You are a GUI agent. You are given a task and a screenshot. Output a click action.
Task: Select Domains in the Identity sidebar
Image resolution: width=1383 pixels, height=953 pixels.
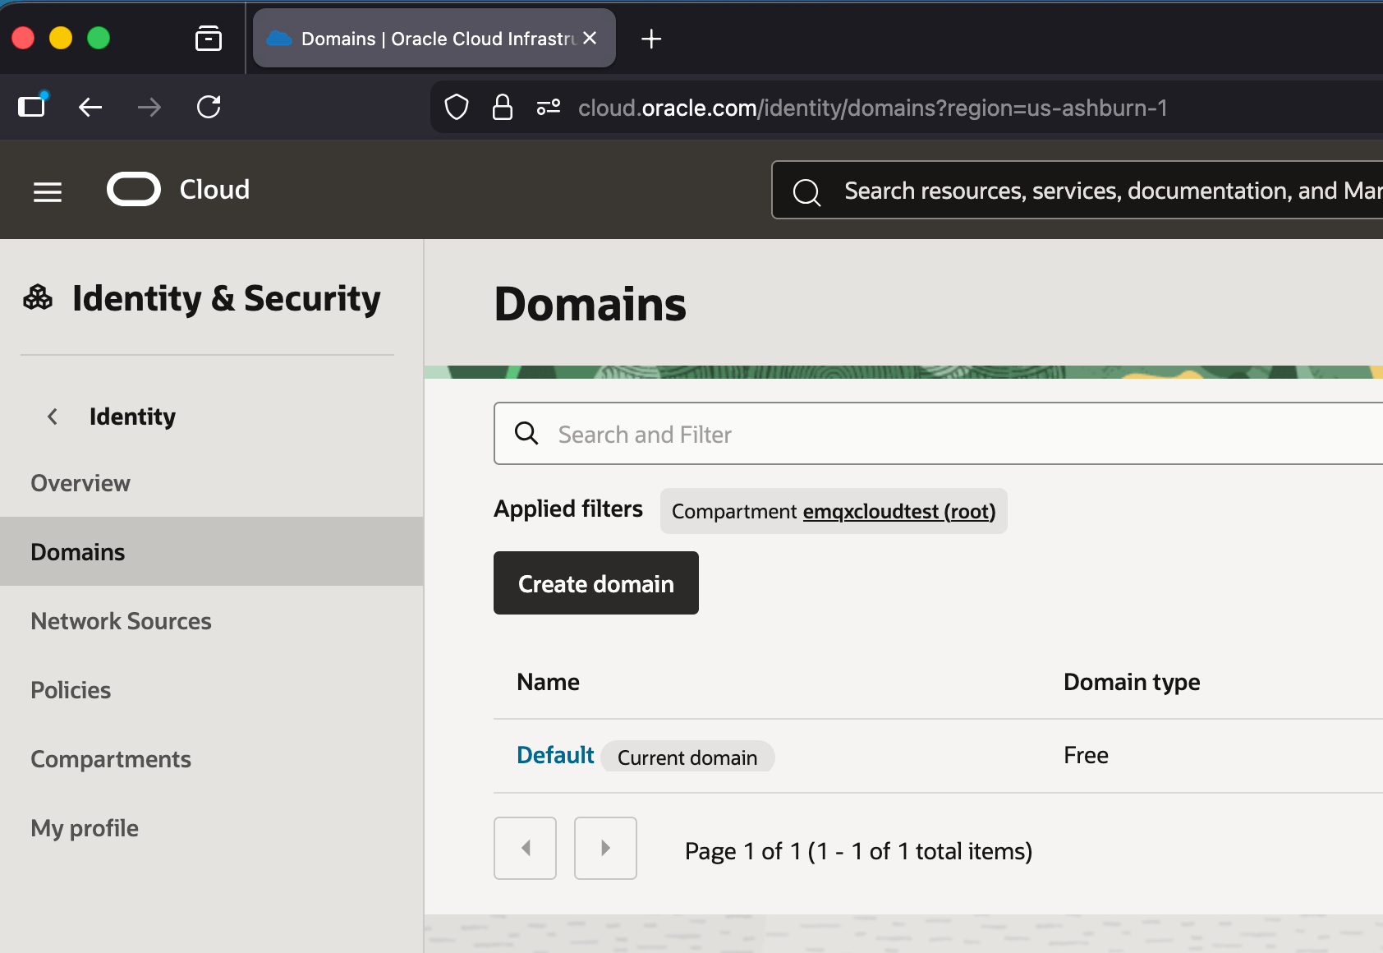click(212, 551)
